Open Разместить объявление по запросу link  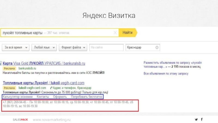172,65
